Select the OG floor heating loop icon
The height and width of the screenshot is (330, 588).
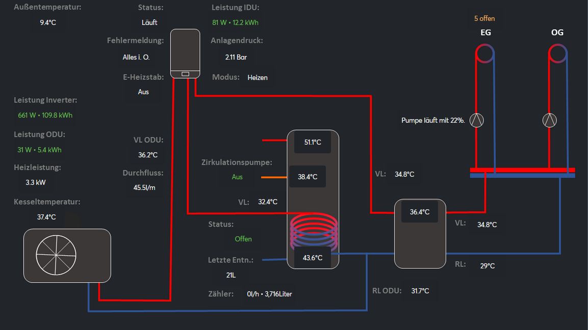pyautogui.click(x=557, y=53)
